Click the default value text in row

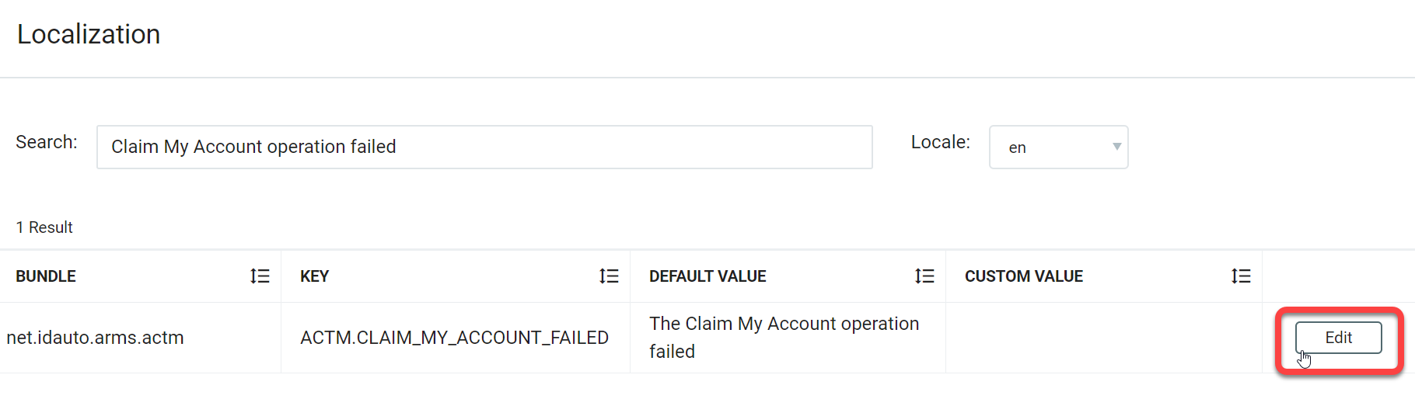pos(784,338)
